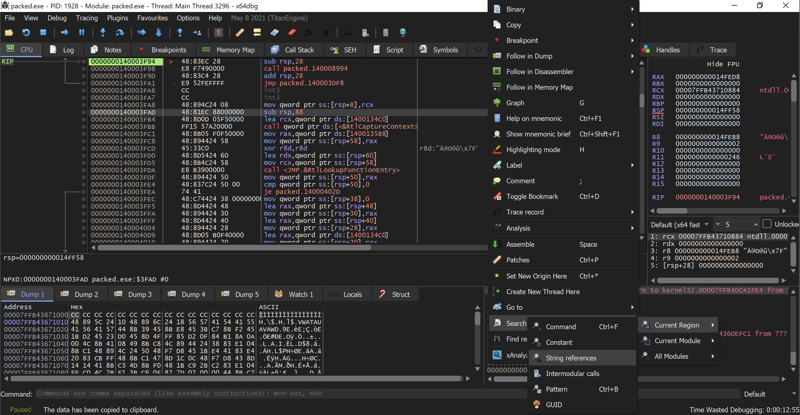Image resolution: width=800 pixels, height=415 pixels.
Task: Select String references in the Search submenu
Action: (582, 358)
